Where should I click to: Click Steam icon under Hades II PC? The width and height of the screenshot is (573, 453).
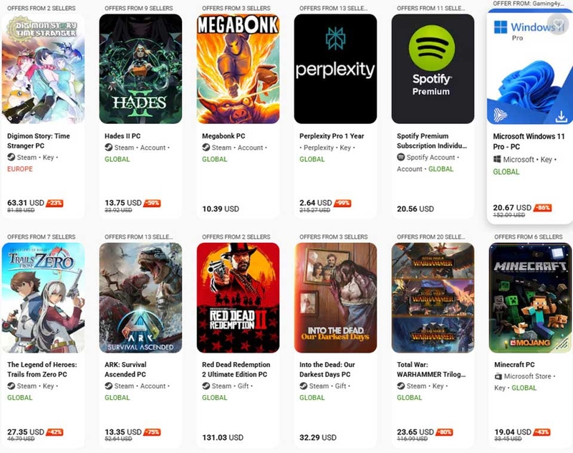click(x=108, y=148)
